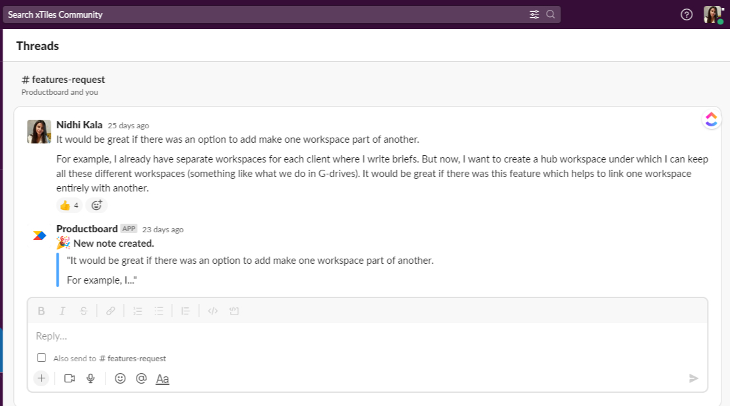Record an audio clip with microphone

[91, 378]
